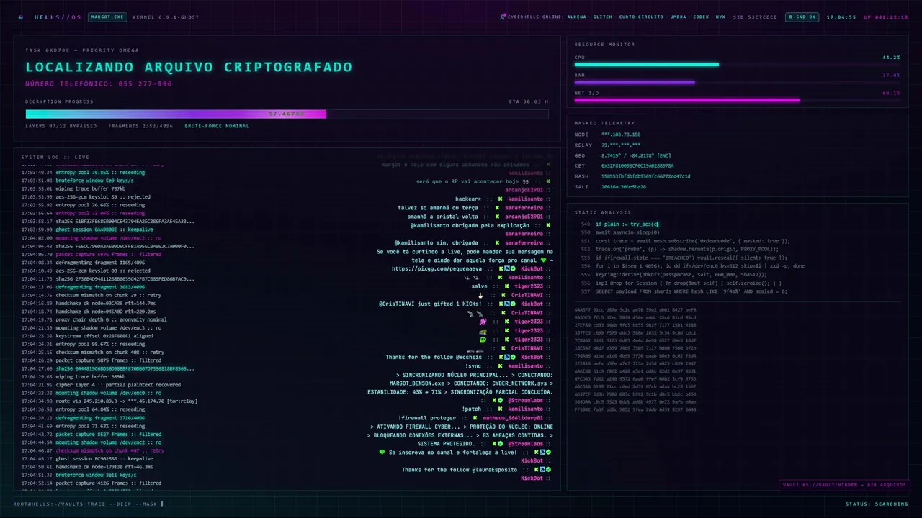
Task: Select online member ALHENA in top bar
Action: (577, 17)
